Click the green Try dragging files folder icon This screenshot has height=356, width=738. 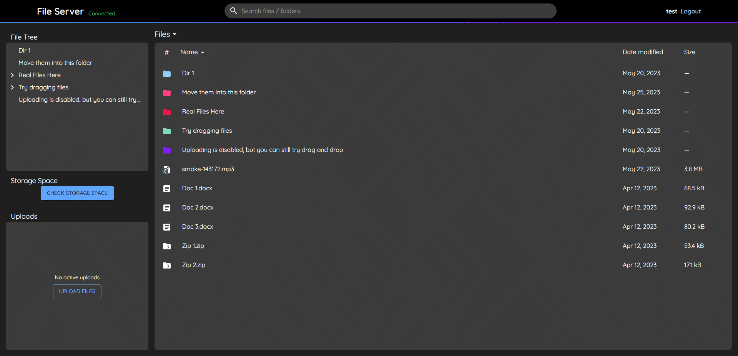(167, 131)
